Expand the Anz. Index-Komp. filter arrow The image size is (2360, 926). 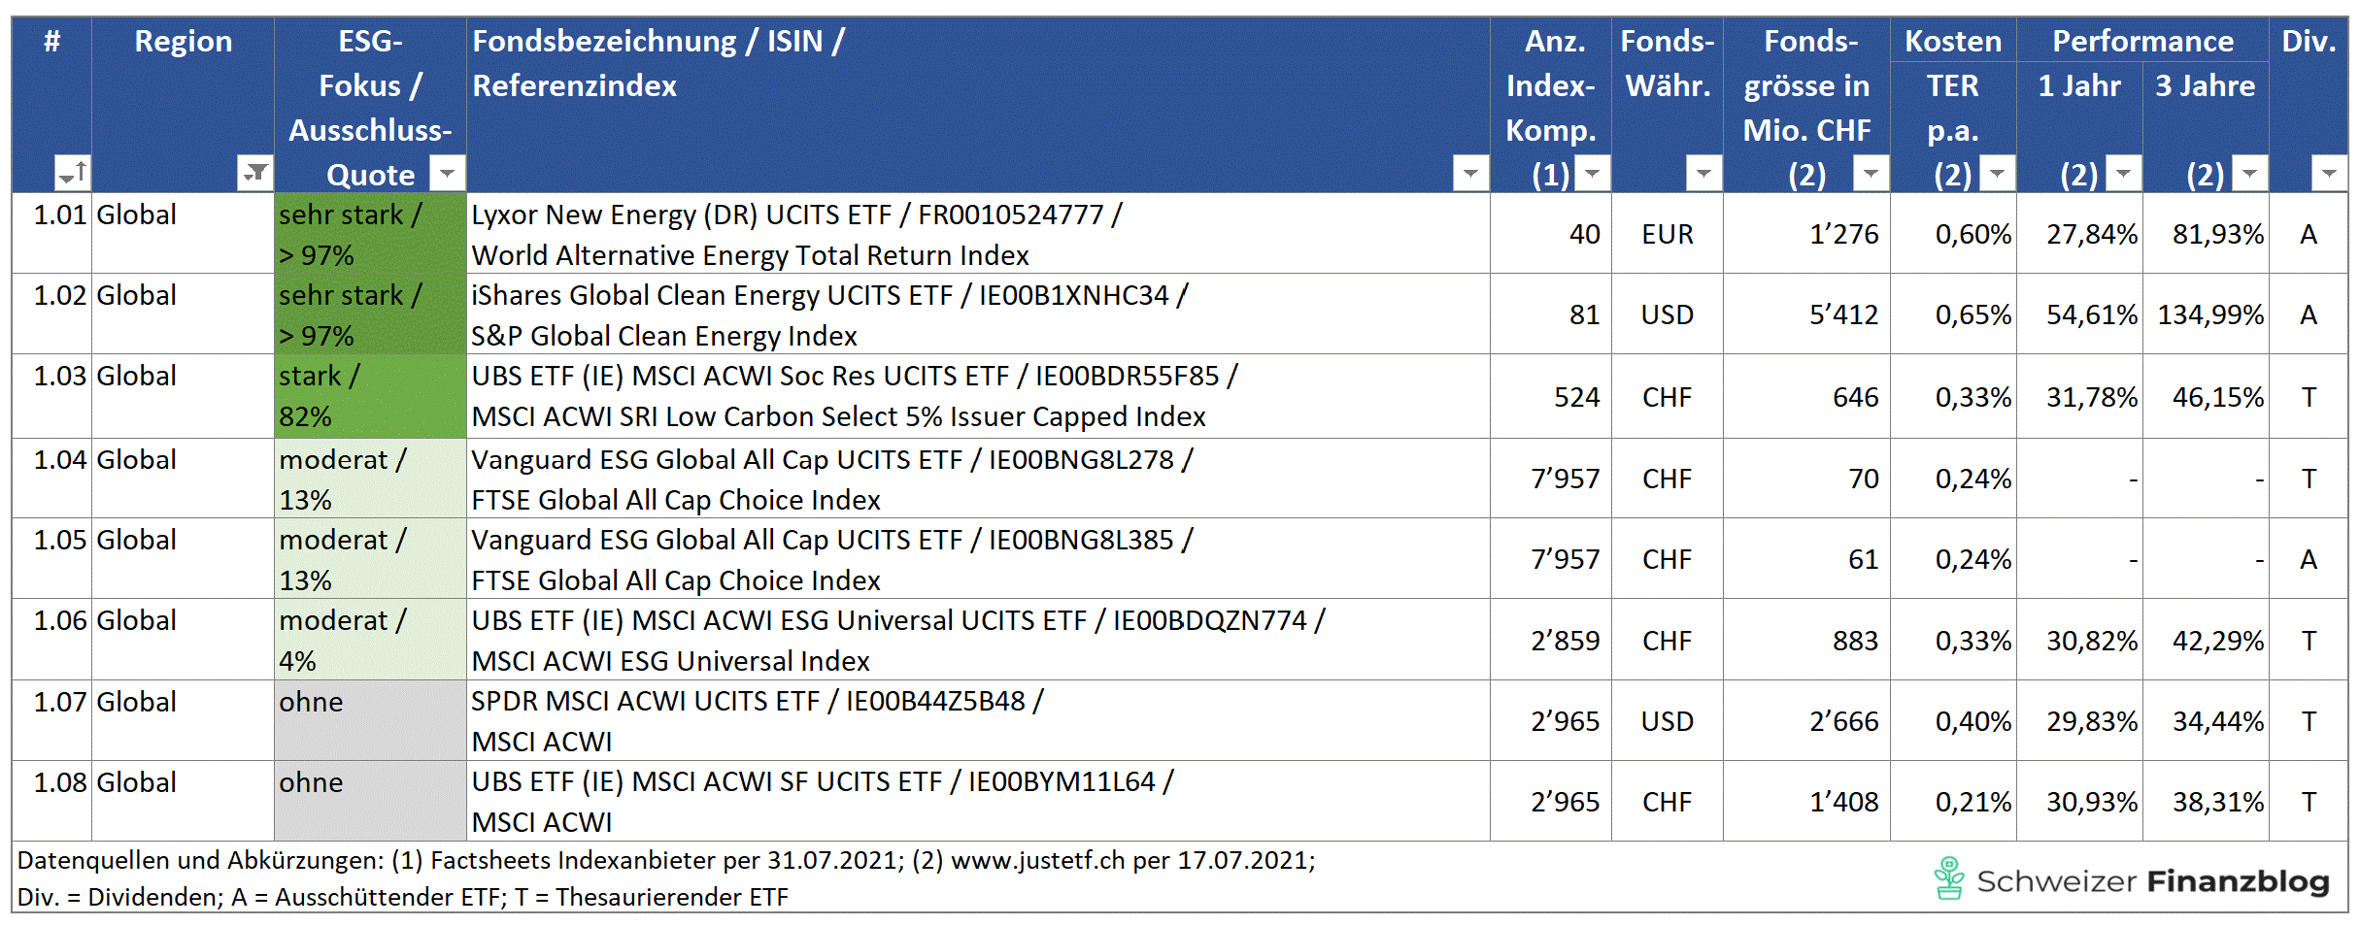click(x=1592, y=174)
